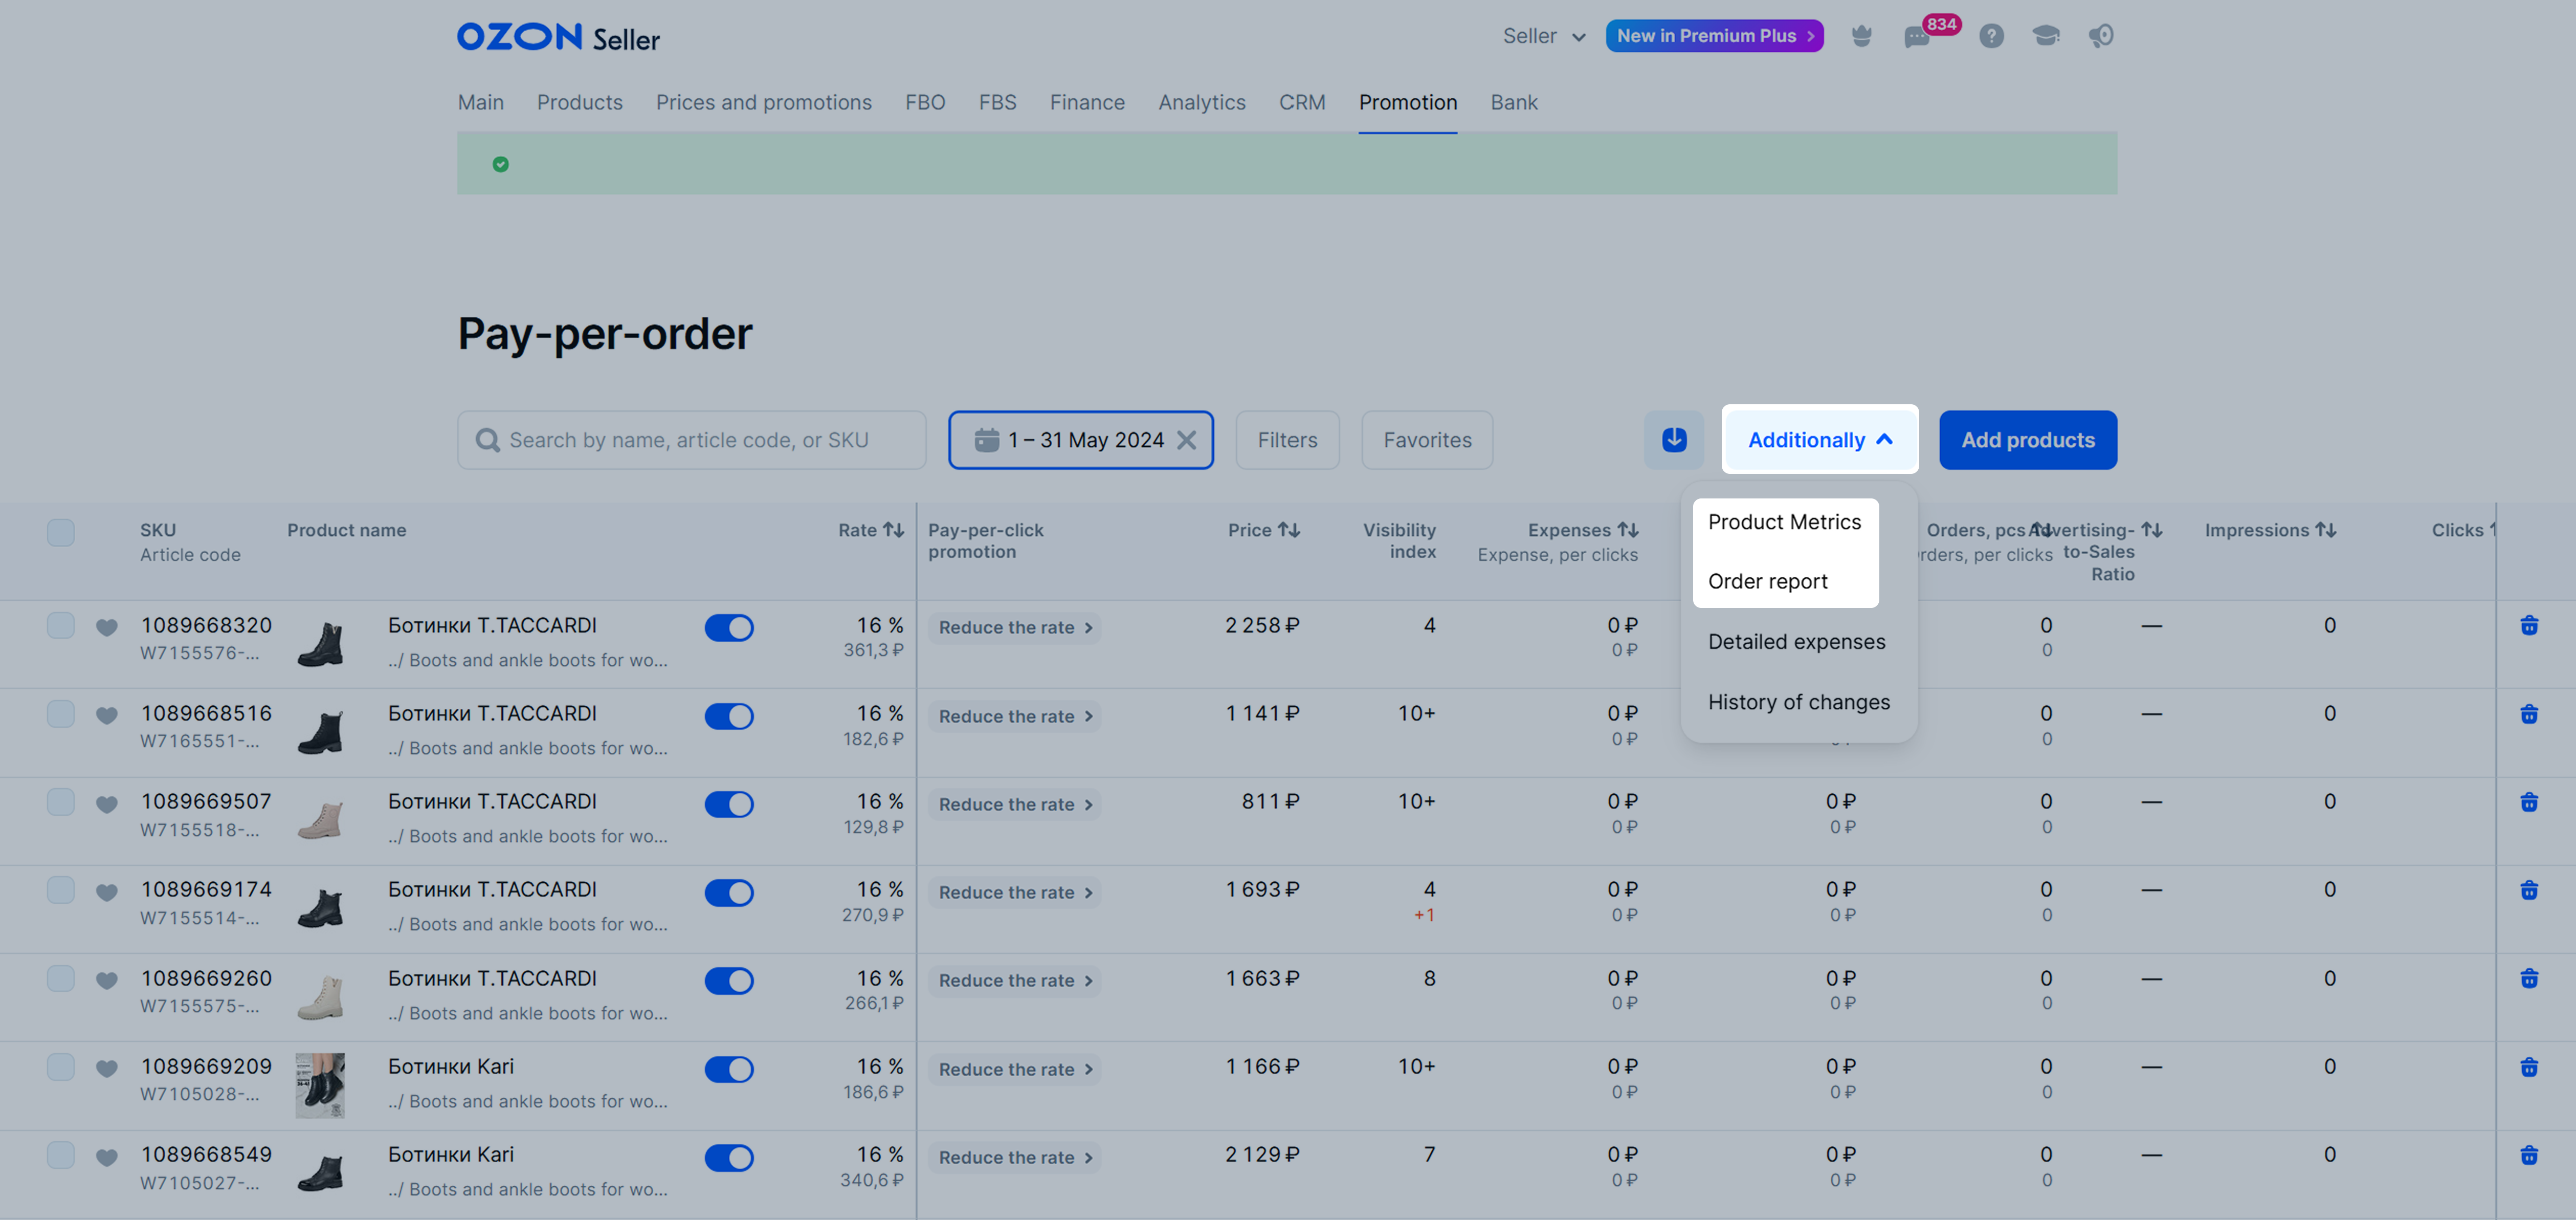Favorite product 1089669507 with heart icon
The width and height of the screenshot is (2576, 1220).
106,803
